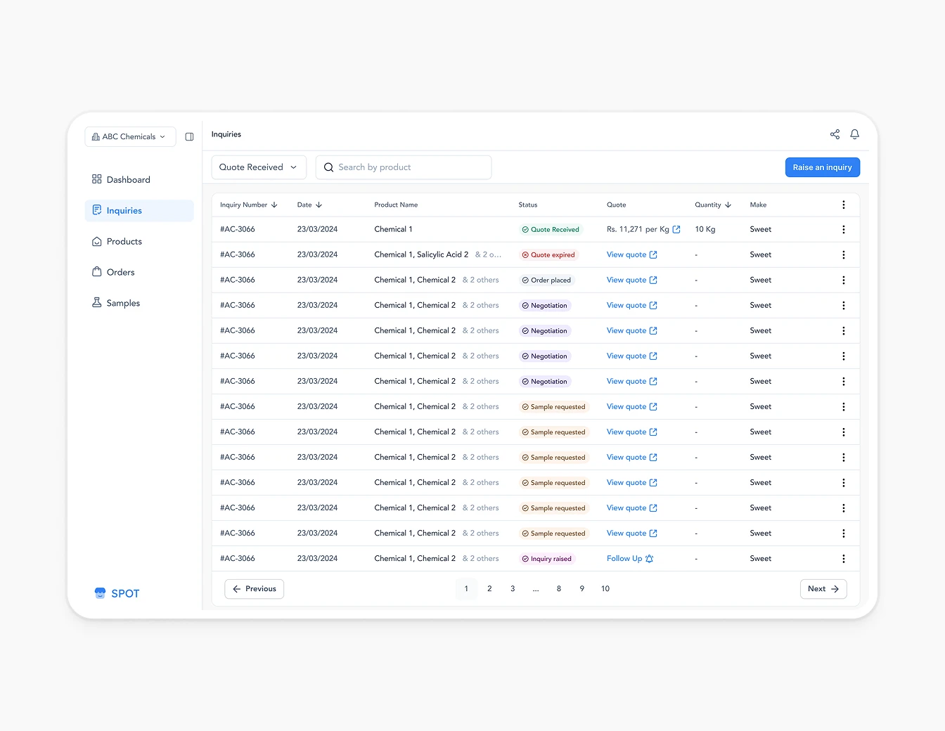Toggle sorting on the Quantity column
945x731 pixels.
[730, 205]
